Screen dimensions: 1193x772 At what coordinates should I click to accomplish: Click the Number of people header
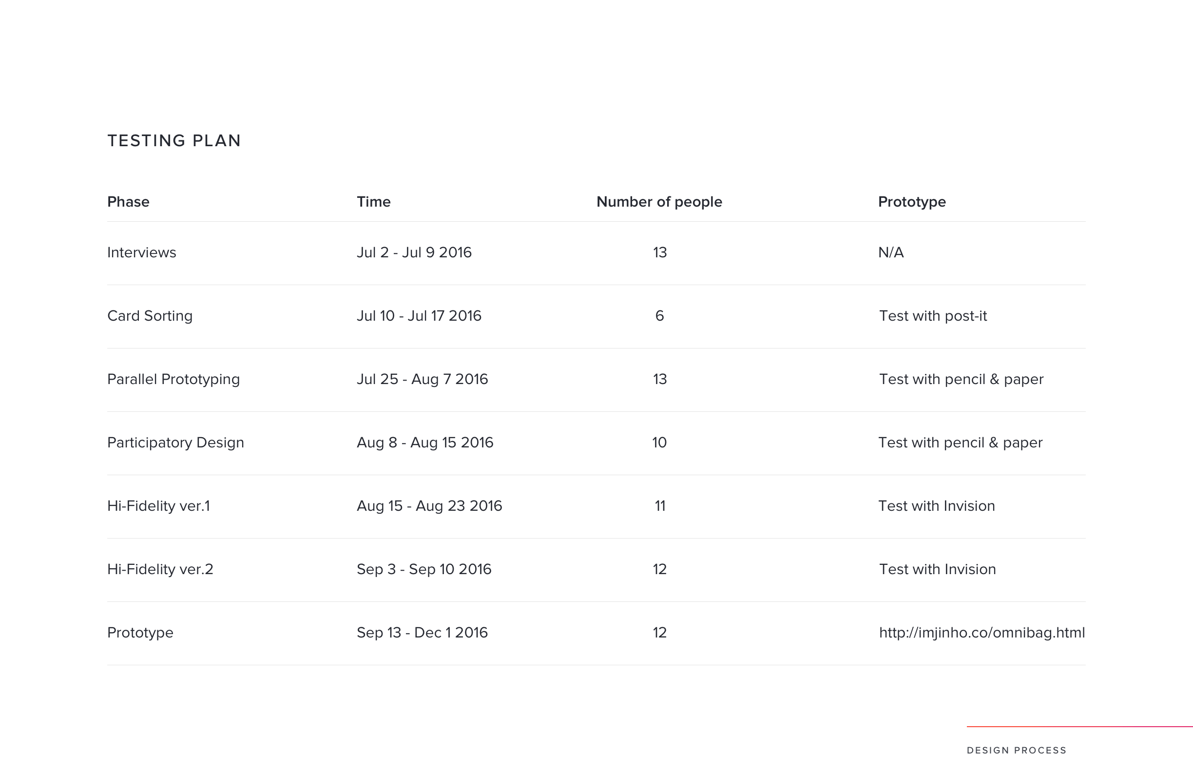coord(659,201)
